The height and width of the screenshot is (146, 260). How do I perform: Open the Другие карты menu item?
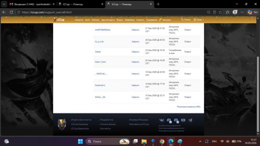coord(108,20)
